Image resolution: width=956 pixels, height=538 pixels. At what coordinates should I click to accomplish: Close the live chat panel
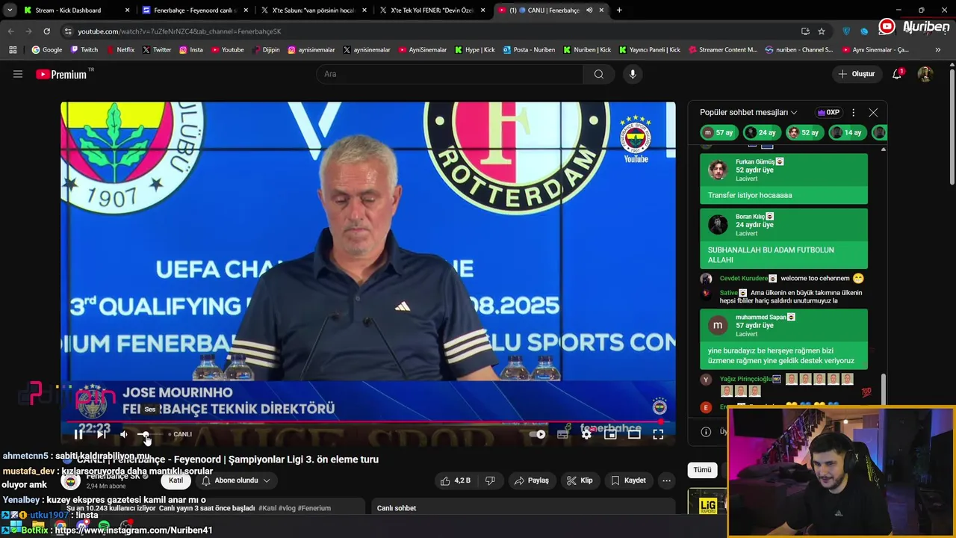pos(873,112)
